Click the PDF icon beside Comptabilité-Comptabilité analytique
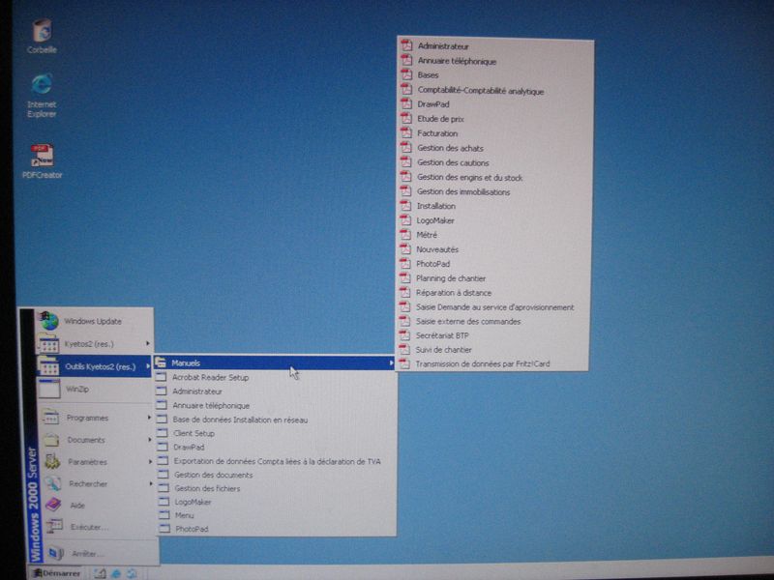 (x=406, y=90)
